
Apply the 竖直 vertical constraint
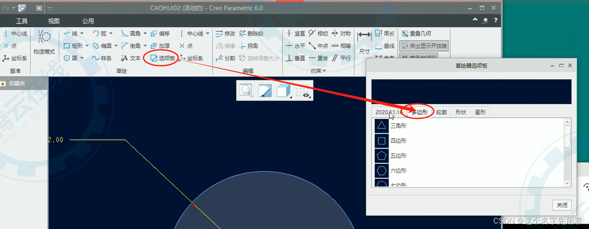(296, 33)
